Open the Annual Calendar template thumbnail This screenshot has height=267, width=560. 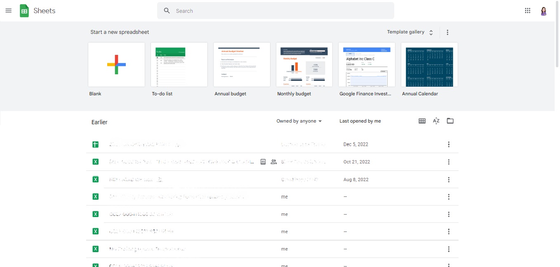coord(429,65)
